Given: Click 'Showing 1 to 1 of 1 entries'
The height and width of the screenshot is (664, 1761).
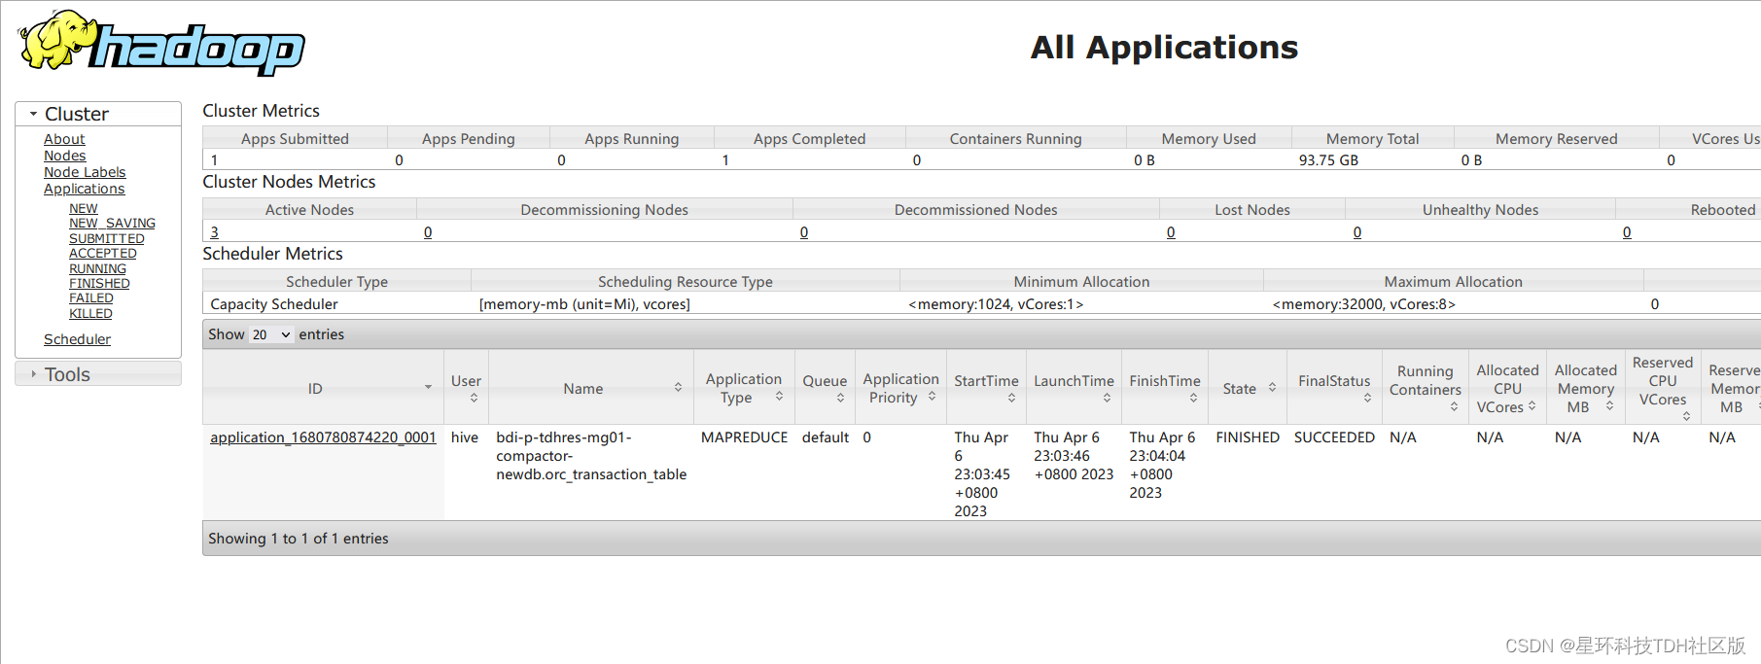Looking at the screenshot, I should click(x=299, y=539).
